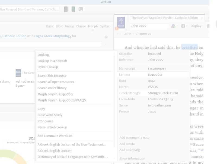Switch to the Bible search tab

click(x=59, y=26)
